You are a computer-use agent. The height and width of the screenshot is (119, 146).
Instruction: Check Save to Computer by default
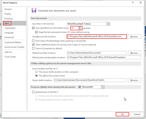click(x=33, y=48)
